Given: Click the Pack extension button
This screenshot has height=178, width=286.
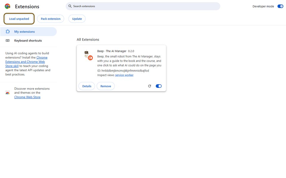Looking at the screenshot, I should 51,19.
